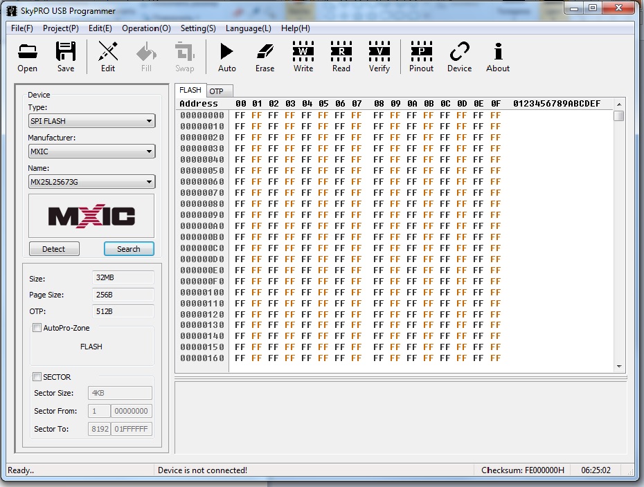Click address row 00000100 in hex view

(202, 292)
